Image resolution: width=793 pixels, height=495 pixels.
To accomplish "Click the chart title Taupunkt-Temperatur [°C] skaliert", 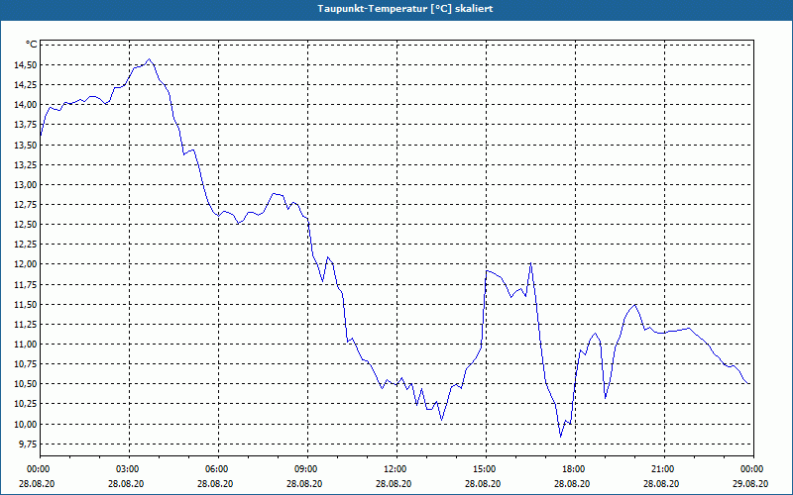I will point(404,9).
